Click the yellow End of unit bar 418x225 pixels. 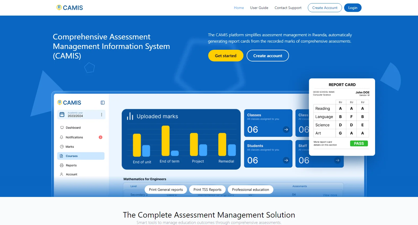point(137,145)
